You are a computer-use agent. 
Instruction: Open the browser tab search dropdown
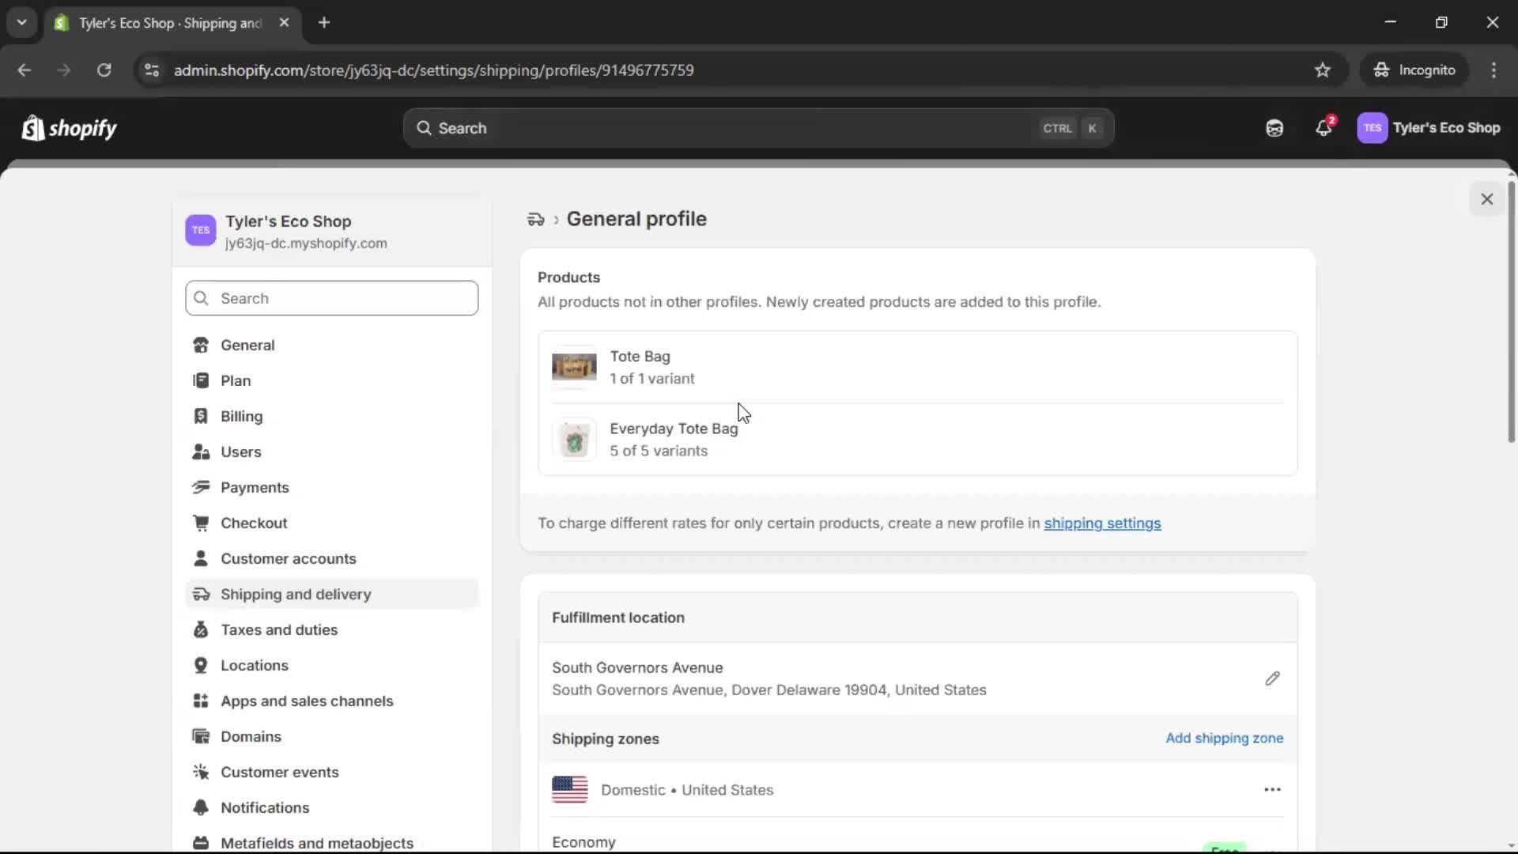tap(21, 22)
